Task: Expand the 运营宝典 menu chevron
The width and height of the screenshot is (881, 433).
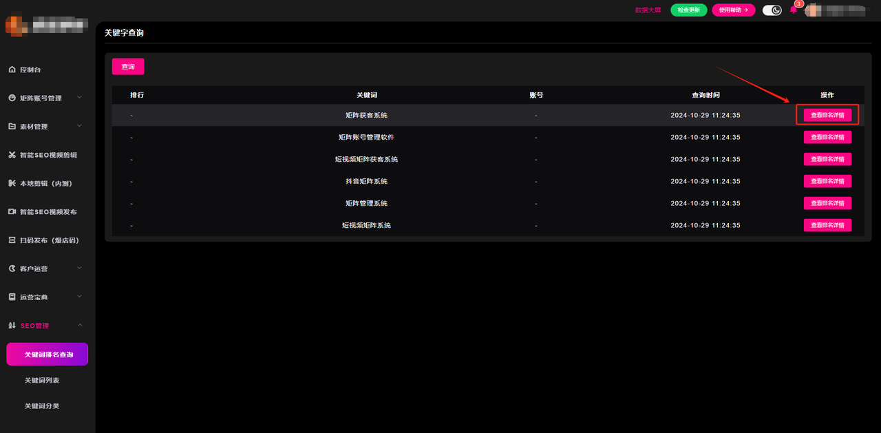Action: [x=79, y=297]
